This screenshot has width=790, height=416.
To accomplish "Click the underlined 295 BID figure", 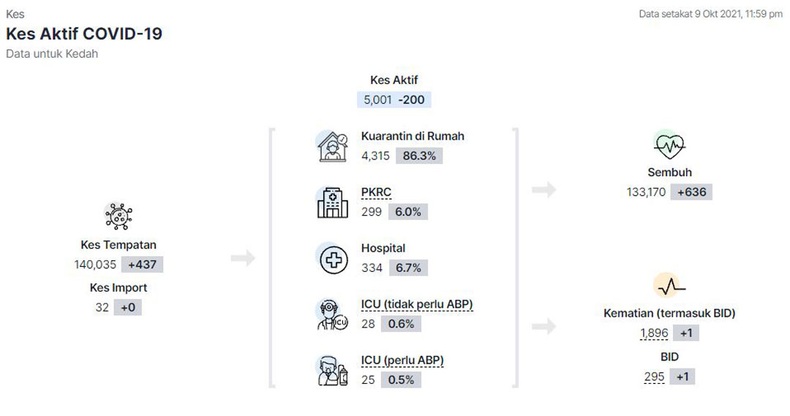I will click(x=654, y=377).
